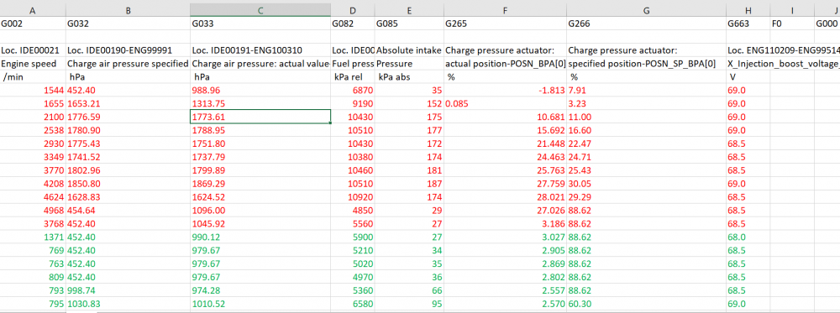Select green engine speed value 1371

(x=33, y=237)
